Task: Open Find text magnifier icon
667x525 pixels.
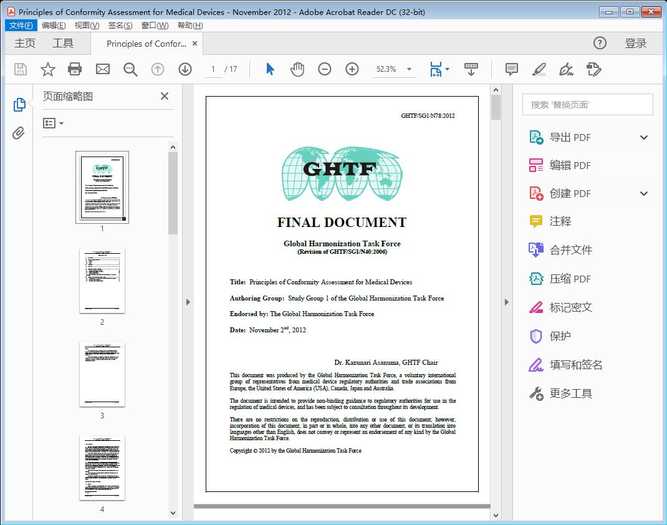Action: point(130,69)
